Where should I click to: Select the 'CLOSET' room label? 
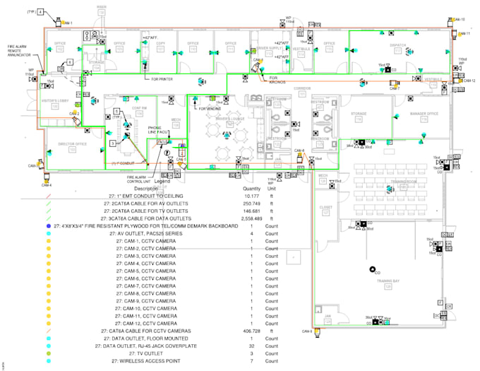click(325, 207)
